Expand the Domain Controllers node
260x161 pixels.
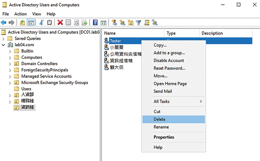click(10, 64)
